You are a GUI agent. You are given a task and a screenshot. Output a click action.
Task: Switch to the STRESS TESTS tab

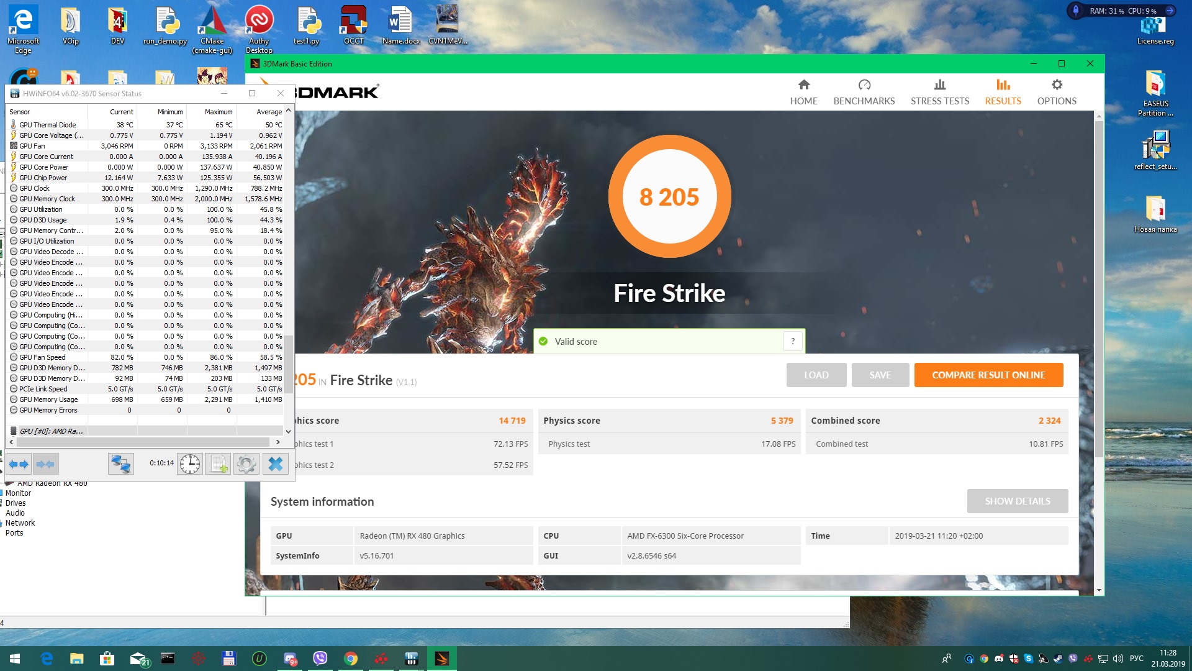[x=939, y=92]
